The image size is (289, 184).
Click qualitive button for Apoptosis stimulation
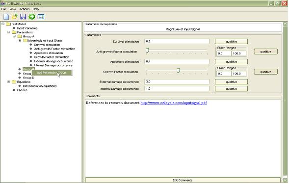coord(231,62)
